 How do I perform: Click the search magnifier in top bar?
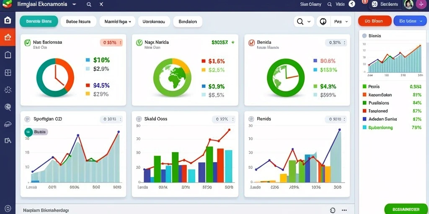coord(89,4)
